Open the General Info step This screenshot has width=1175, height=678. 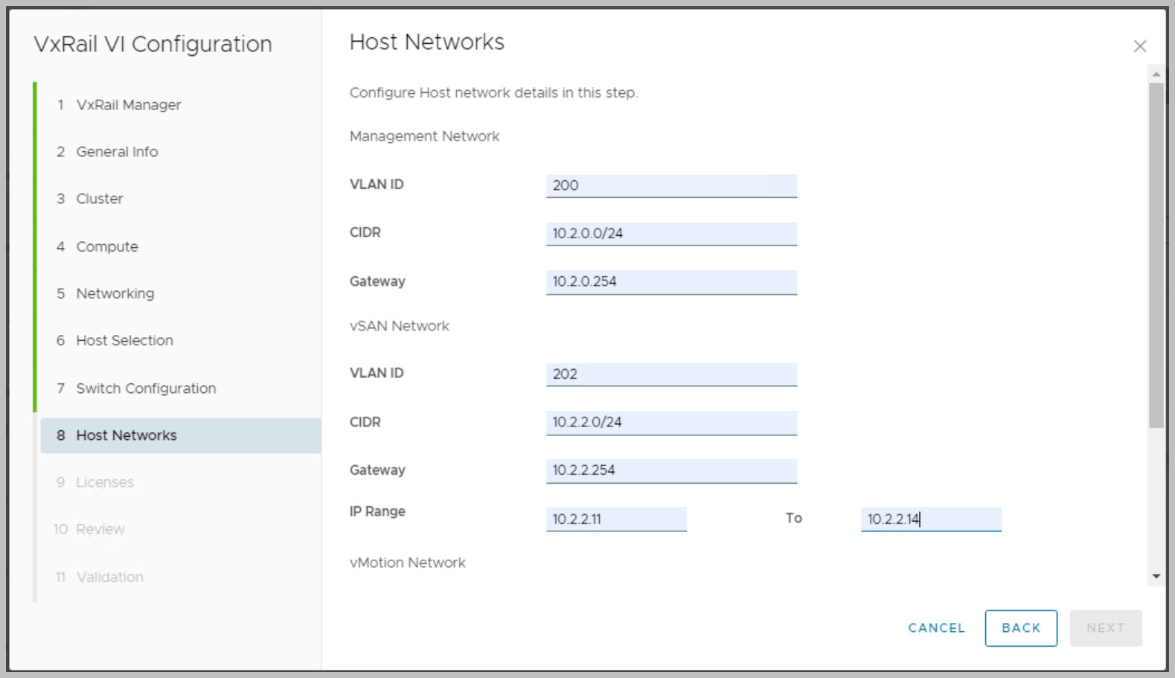117,152
